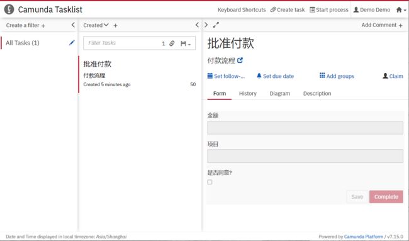Click Add groups
409x241 pixels.
click(x=337, y=76)
